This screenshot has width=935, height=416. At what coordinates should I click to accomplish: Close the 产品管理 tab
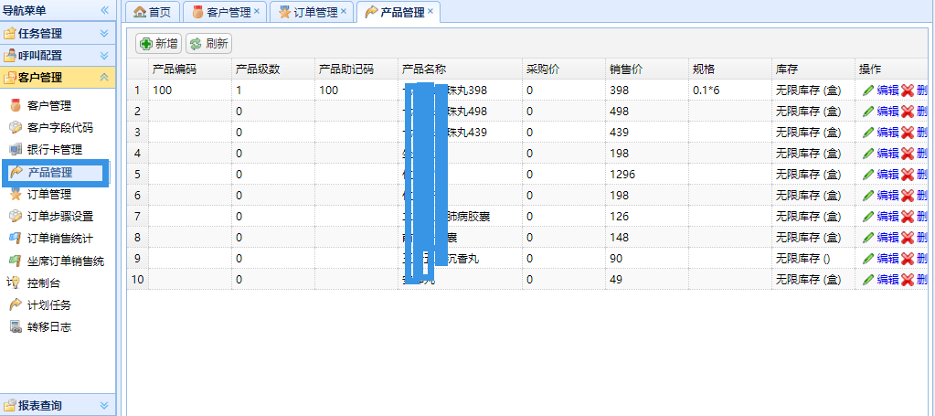pyautogui.click(x=430, y=12)
